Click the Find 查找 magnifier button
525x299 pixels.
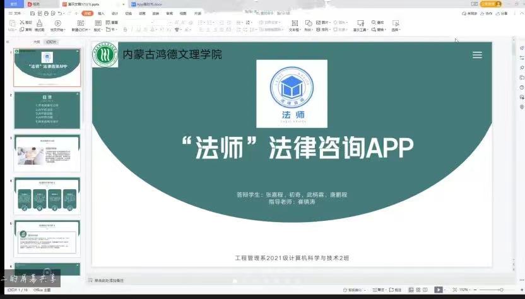coord(378,23)
